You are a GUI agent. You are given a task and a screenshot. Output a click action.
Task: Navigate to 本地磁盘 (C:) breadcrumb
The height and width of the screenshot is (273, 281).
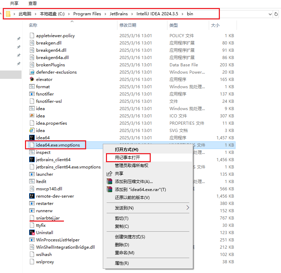[x=52, y=14]
